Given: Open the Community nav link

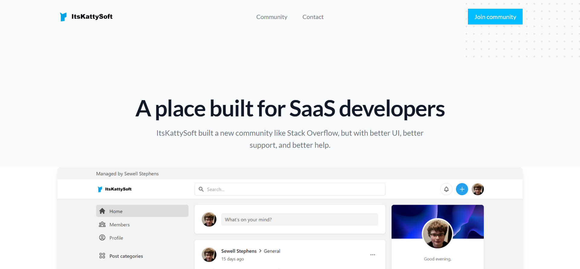Looking at the screenshot, I should point(272,17).
